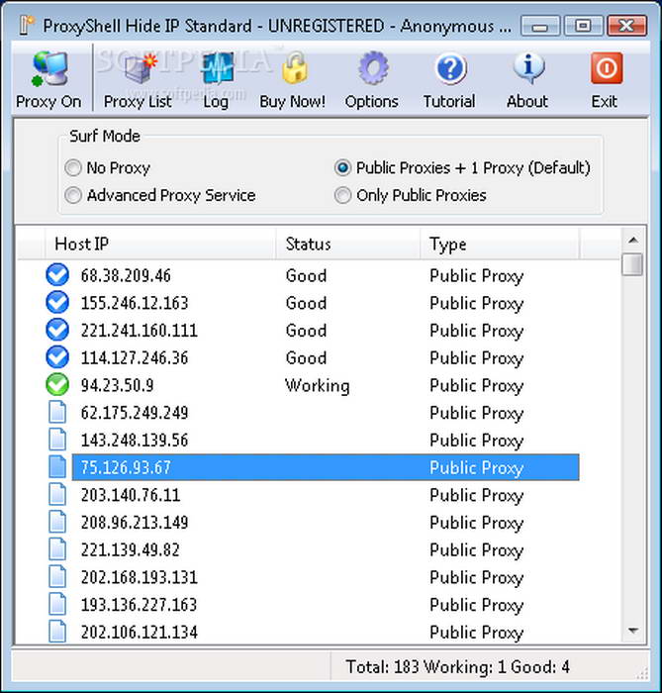Click the vertical scrollbar thumb

633,264
